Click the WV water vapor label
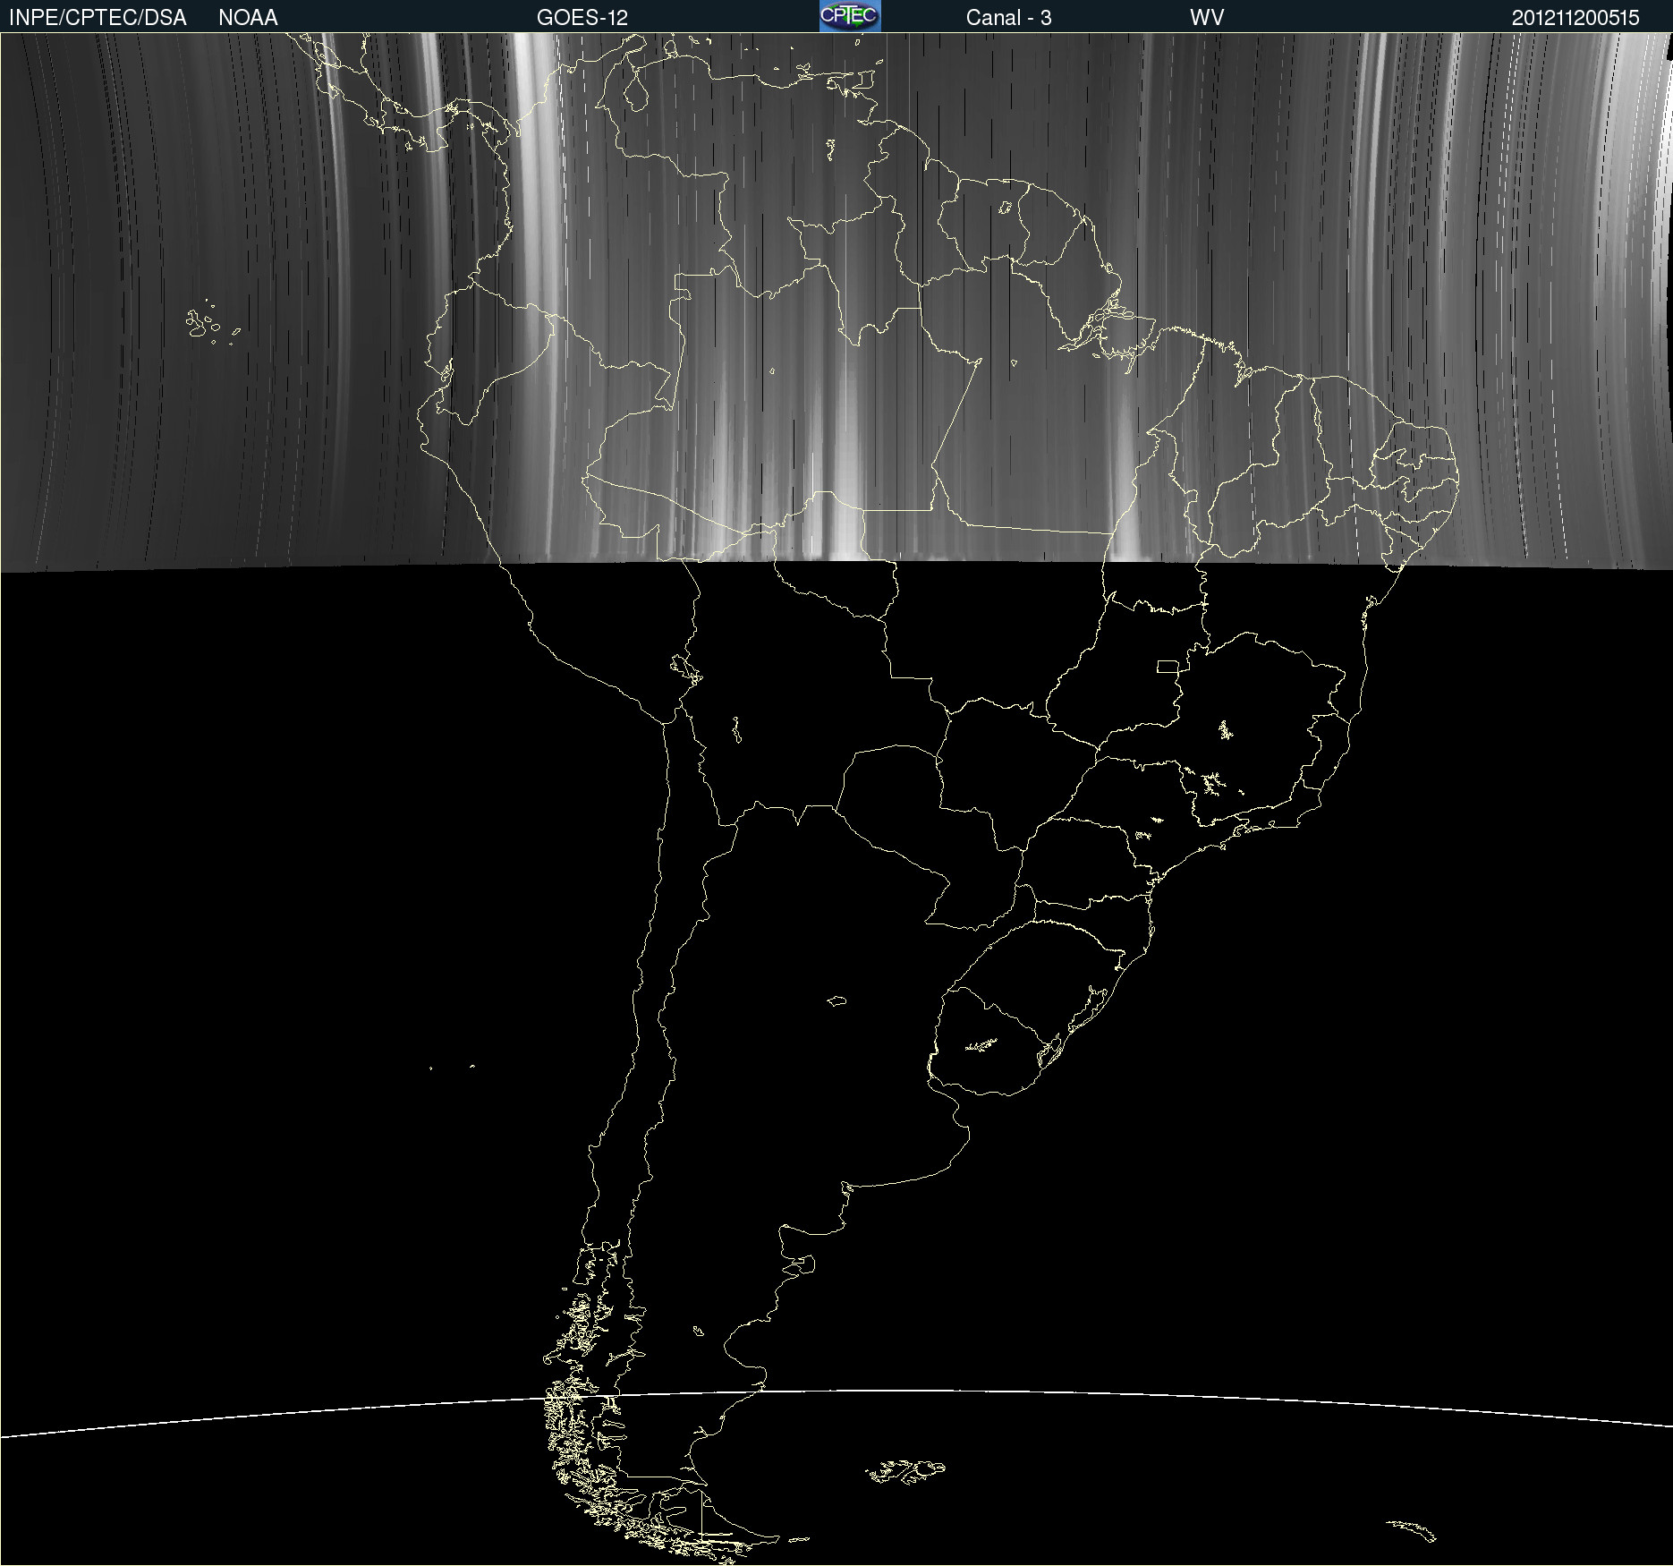This screenshot has width=1673, height=1566. [1206, 17]
